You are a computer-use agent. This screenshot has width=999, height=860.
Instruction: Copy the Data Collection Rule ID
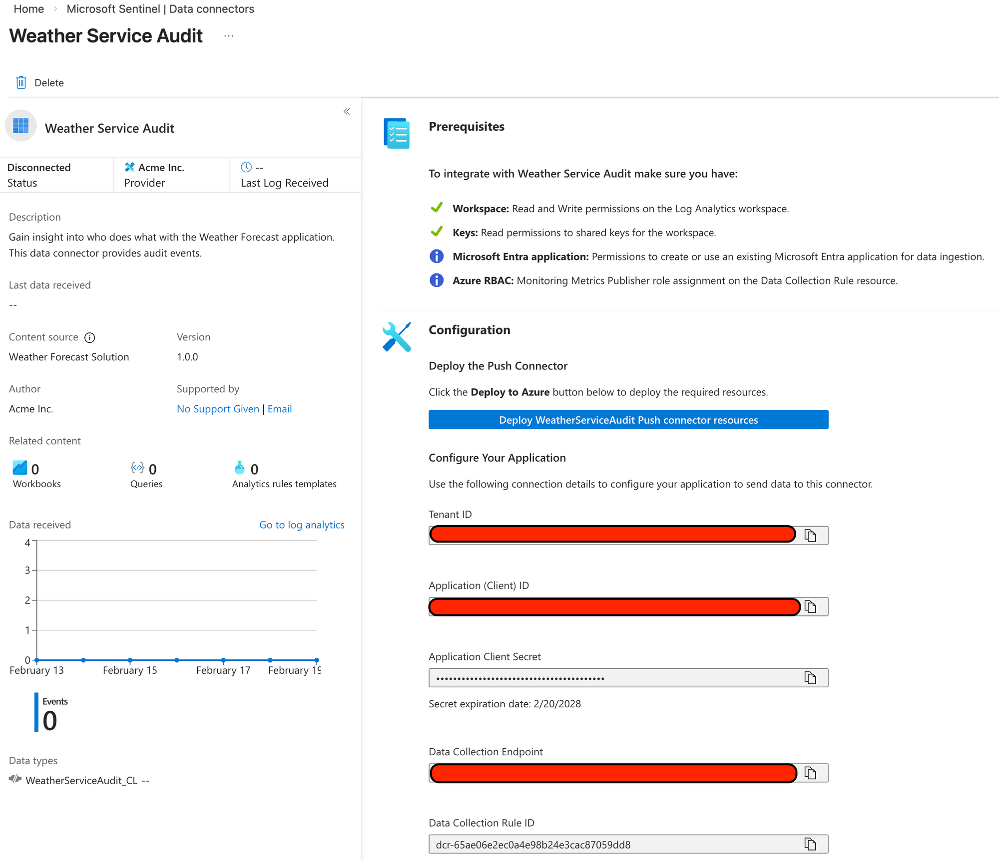(810, 844)
